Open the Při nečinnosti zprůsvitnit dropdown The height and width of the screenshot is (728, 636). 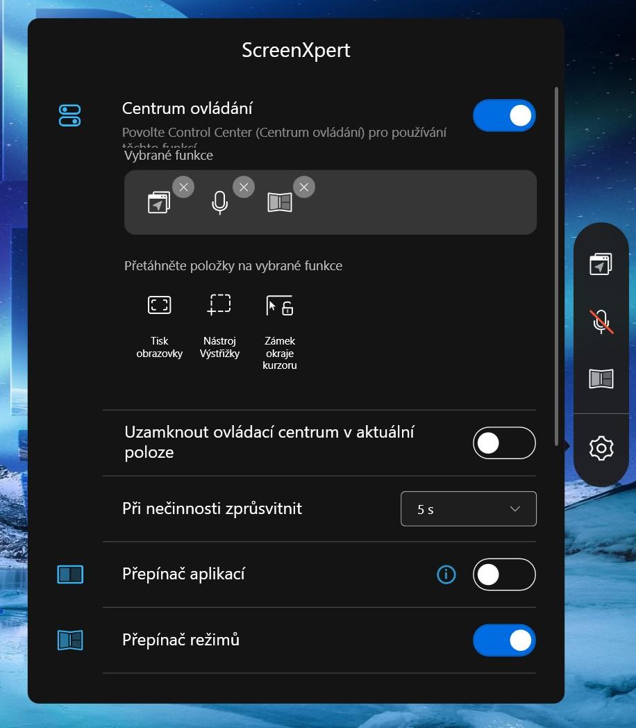click(x=469, y=509)
